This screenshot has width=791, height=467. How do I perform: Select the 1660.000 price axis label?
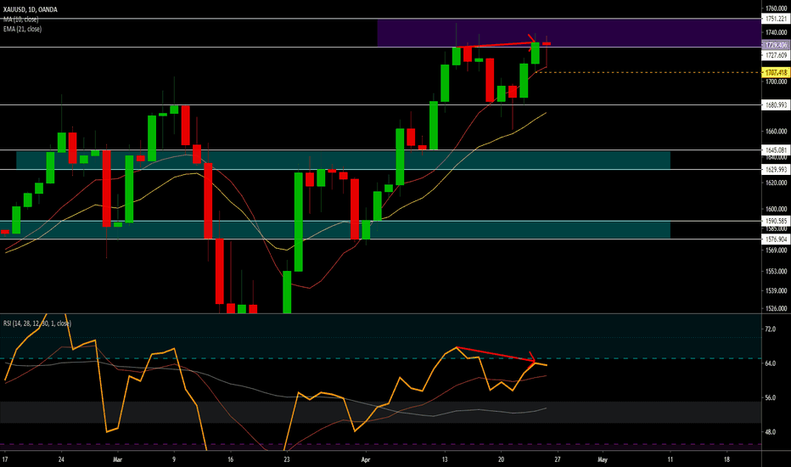[x=776, y=132]
